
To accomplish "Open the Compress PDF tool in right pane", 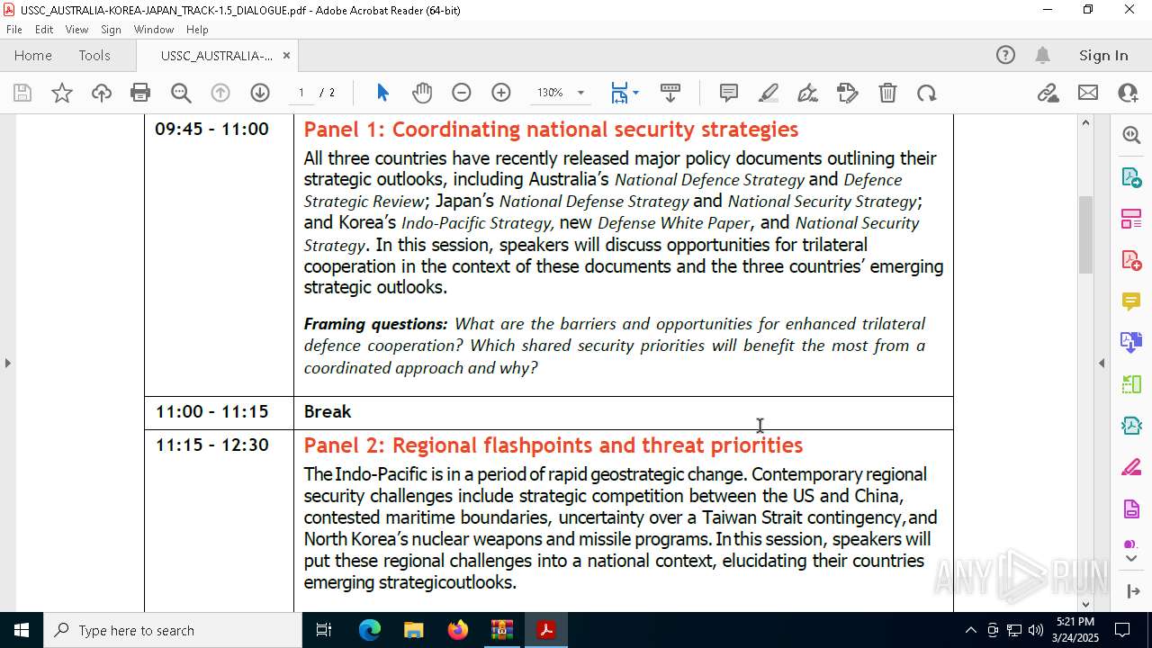I will (1131, 426).
